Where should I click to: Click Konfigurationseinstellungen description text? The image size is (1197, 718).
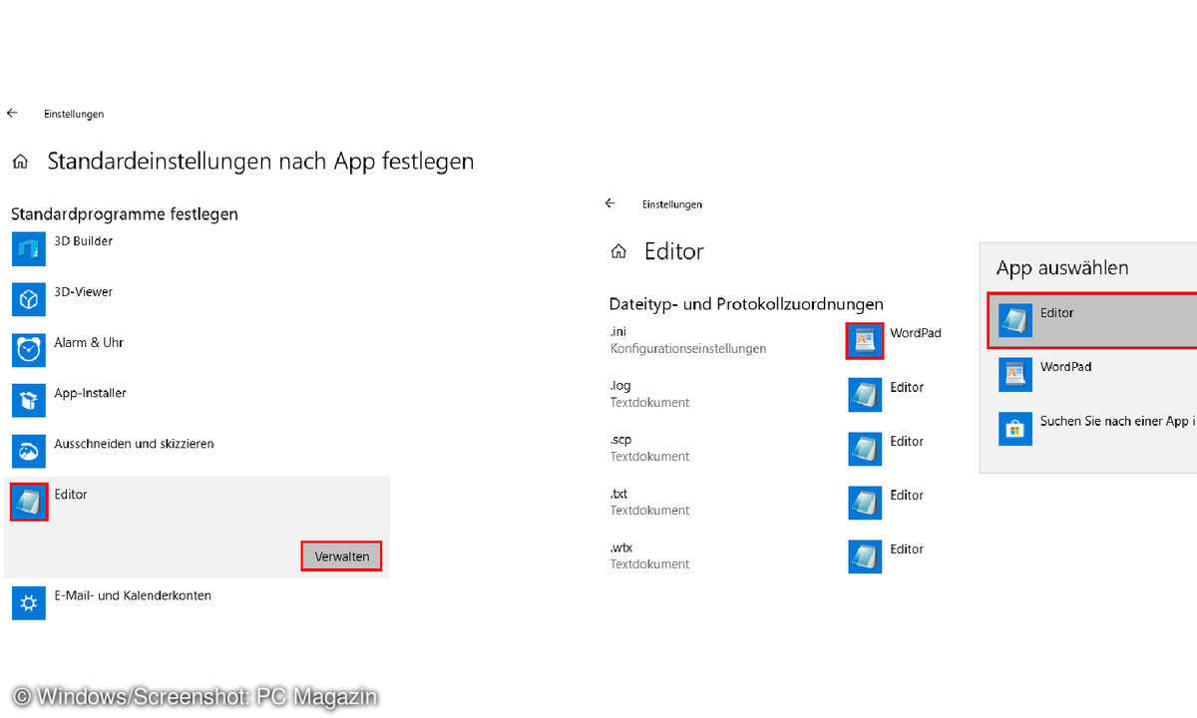pyautogui.click(x=688, y=349)
